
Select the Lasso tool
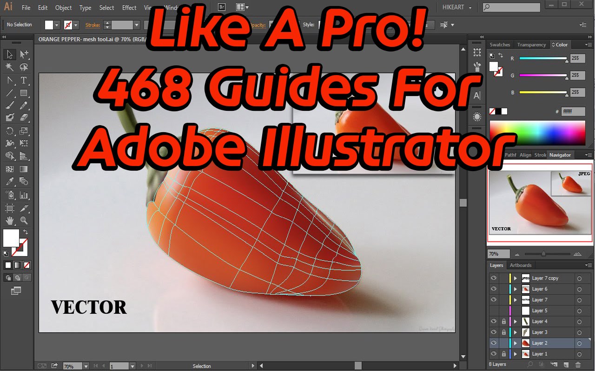pos(24,67)
